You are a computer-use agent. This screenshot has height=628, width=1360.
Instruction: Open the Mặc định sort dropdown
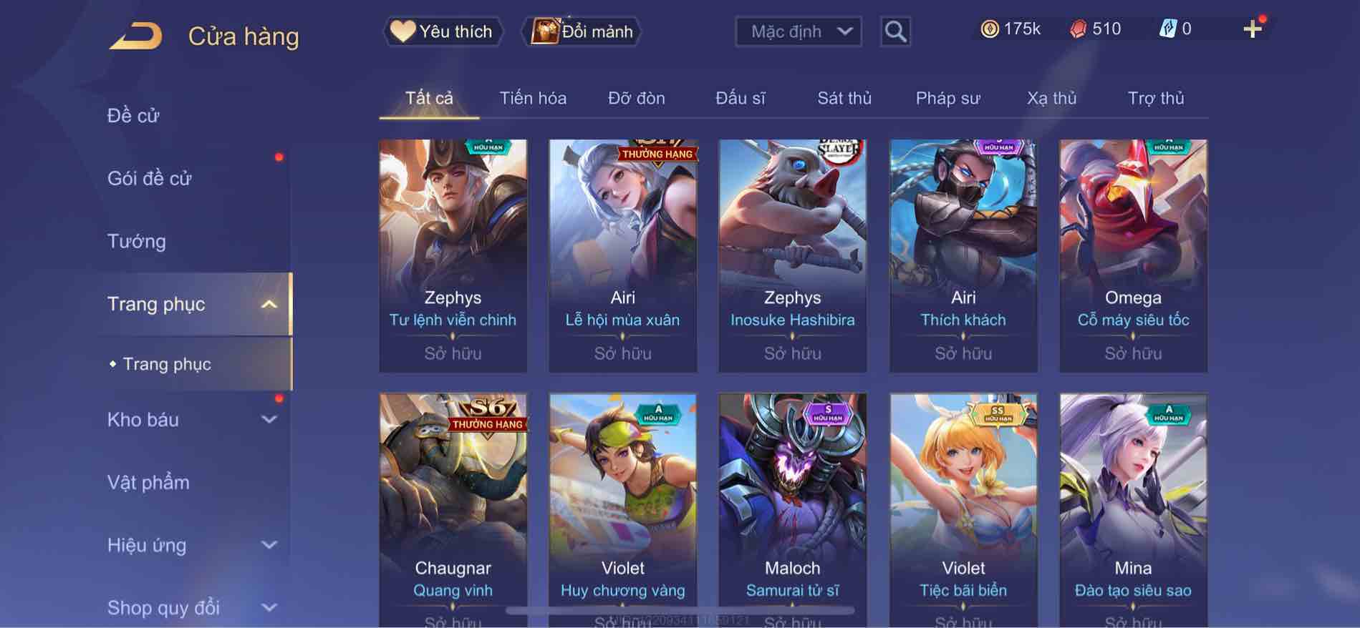point(799,31)
